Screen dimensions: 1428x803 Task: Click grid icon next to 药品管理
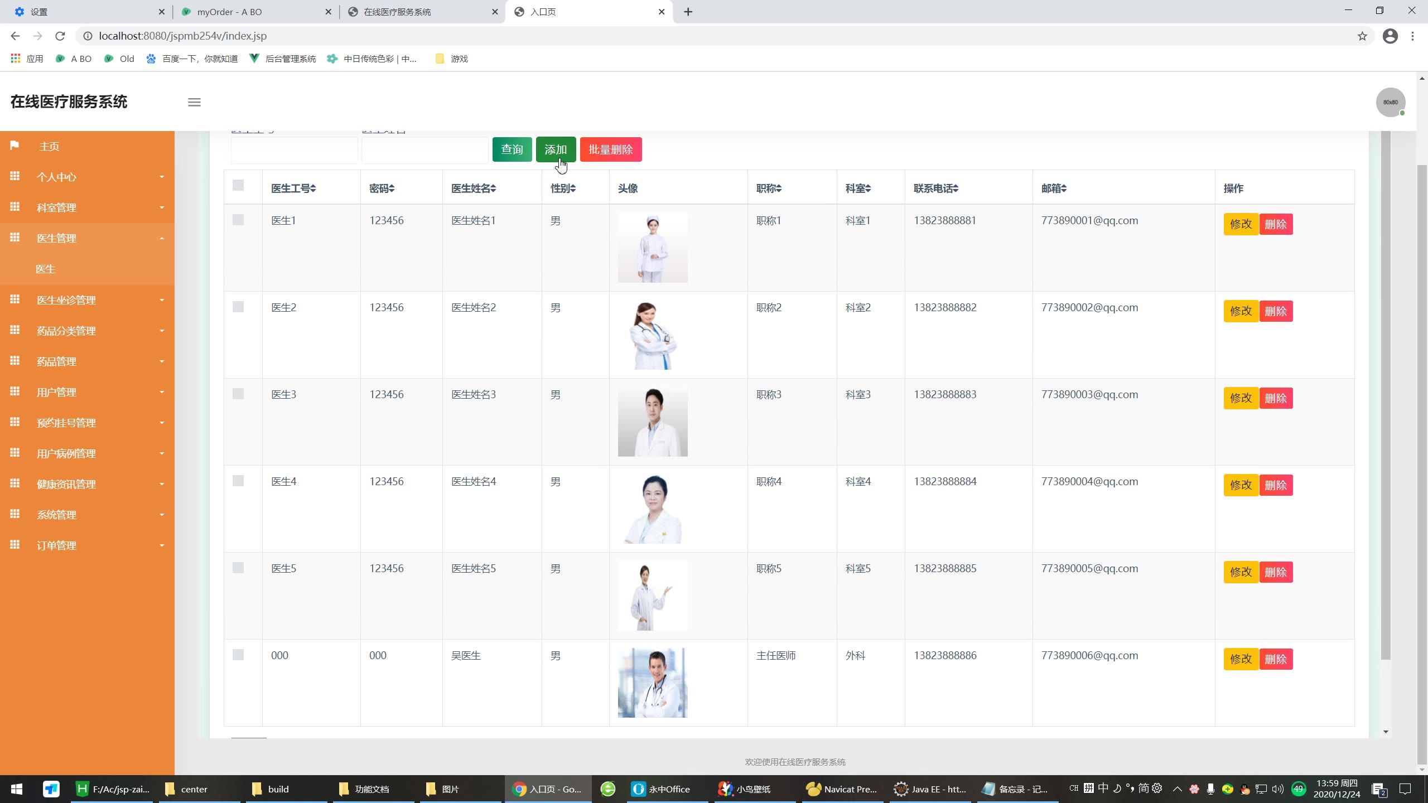tap(15, 361)
